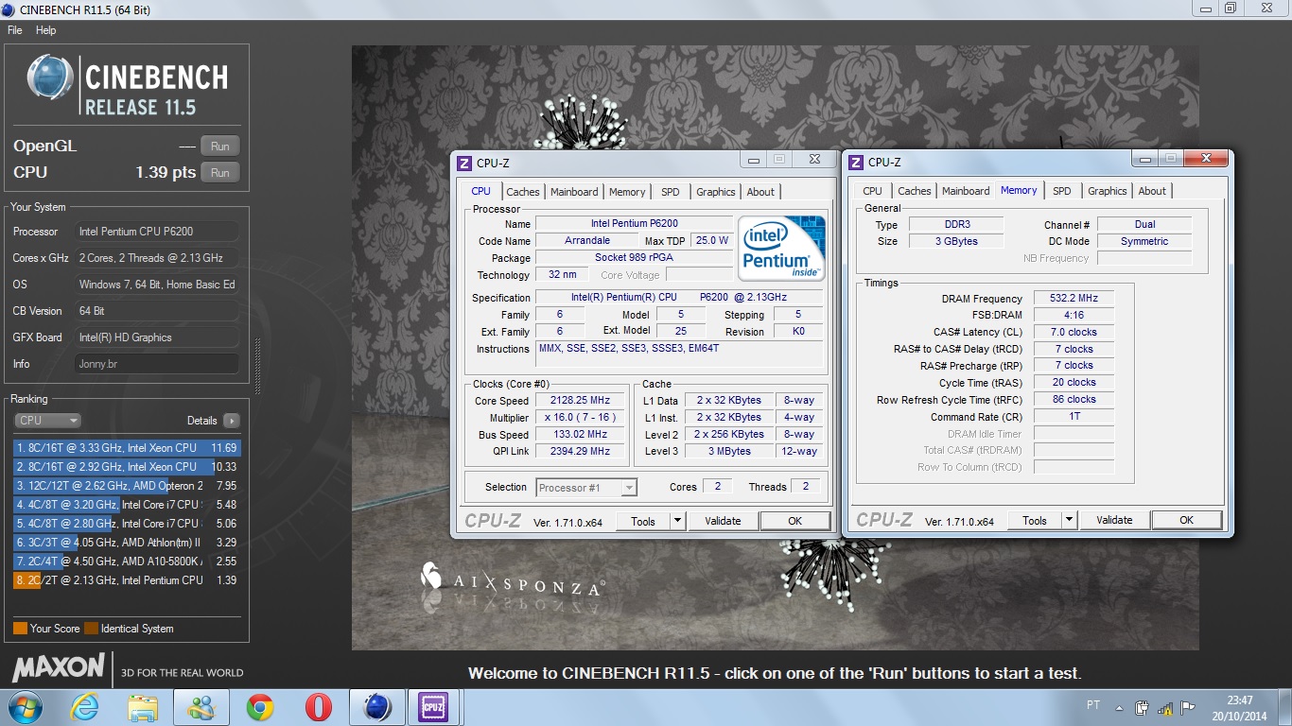Select ranking row 2C/2T Intel Pentium
This screenshot has height=726, width=1292.
[x=126, y=580]
